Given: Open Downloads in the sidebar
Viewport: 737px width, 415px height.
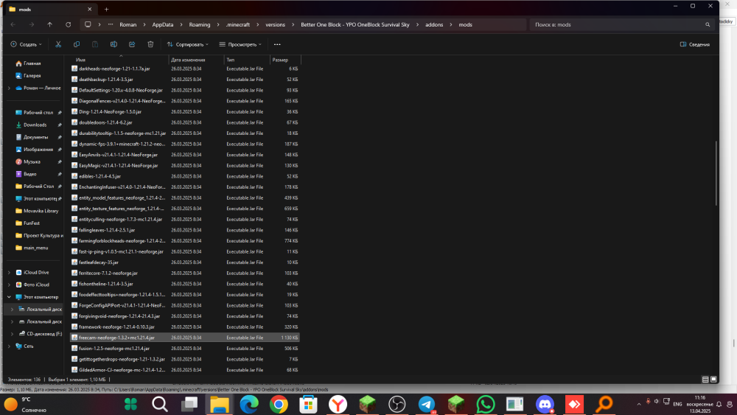Looking at the screenshot, I should (x=35, y=125).
